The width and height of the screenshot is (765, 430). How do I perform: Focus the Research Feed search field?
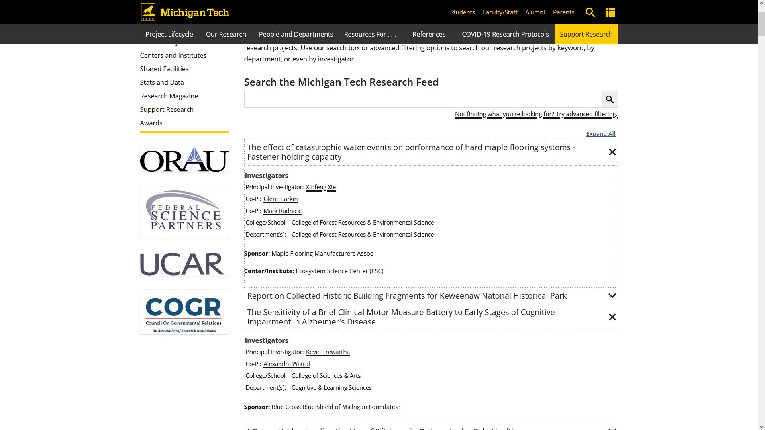point(423,99)
